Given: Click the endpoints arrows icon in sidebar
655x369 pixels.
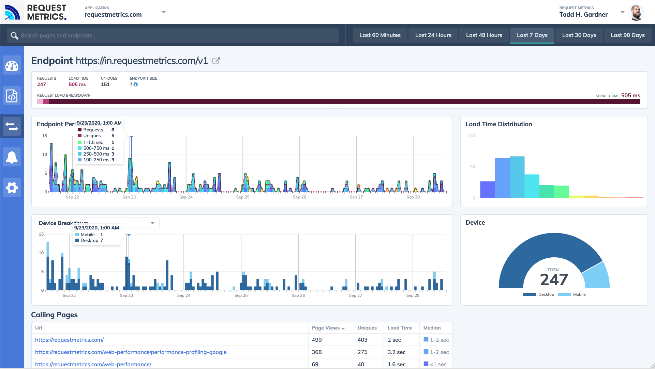Looking at the screenshot, I should tap(12, 126).
